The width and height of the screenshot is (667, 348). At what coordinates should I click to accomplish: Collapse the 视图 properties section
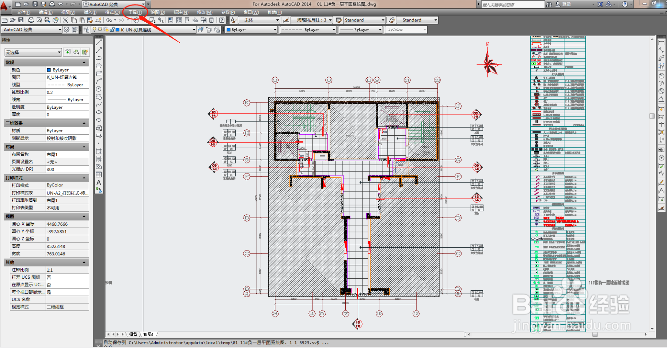click(x=84, y=216)
